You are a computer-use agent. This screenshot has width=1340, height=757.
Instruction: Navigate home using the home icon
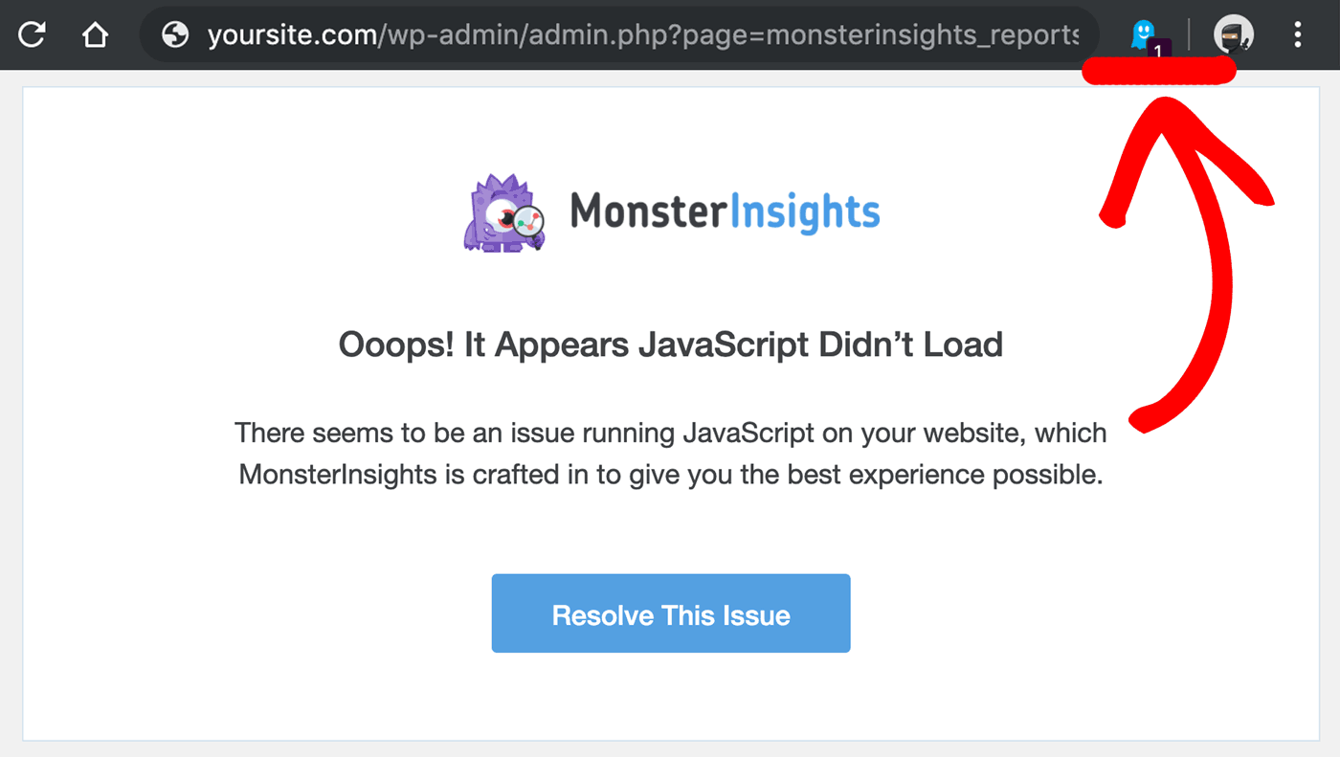(x=95, y=33)
